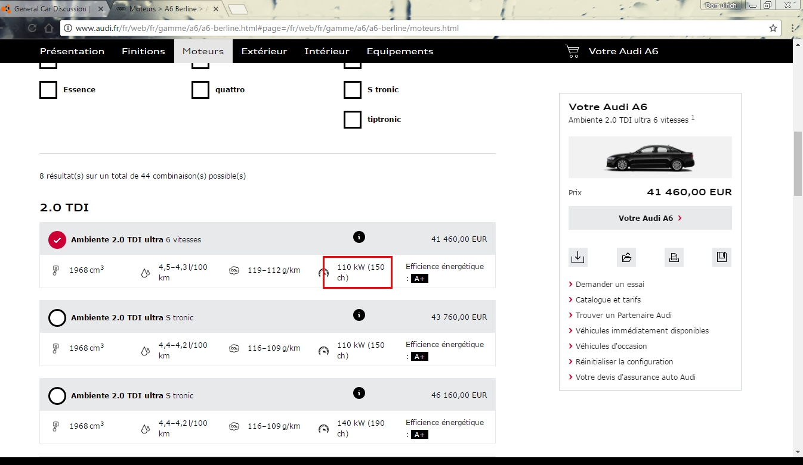Open Véhicules immédiatement disponibles link
Screen dimensions: 803x465
[642, 331]
